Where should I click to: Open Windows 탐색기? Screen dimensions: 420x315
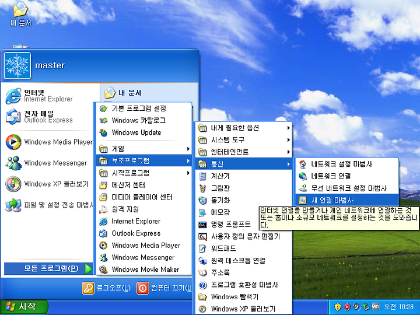pos(244,296)
